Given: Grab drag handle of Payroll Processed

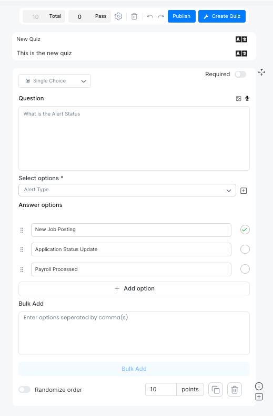Looking at the screenshot, I should tap(22, 270).
